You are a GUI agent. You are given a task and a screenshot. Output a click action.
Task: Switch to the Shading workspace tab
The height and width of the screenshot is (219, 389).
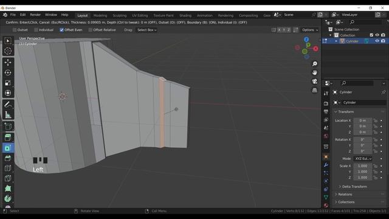click(185, 15)
